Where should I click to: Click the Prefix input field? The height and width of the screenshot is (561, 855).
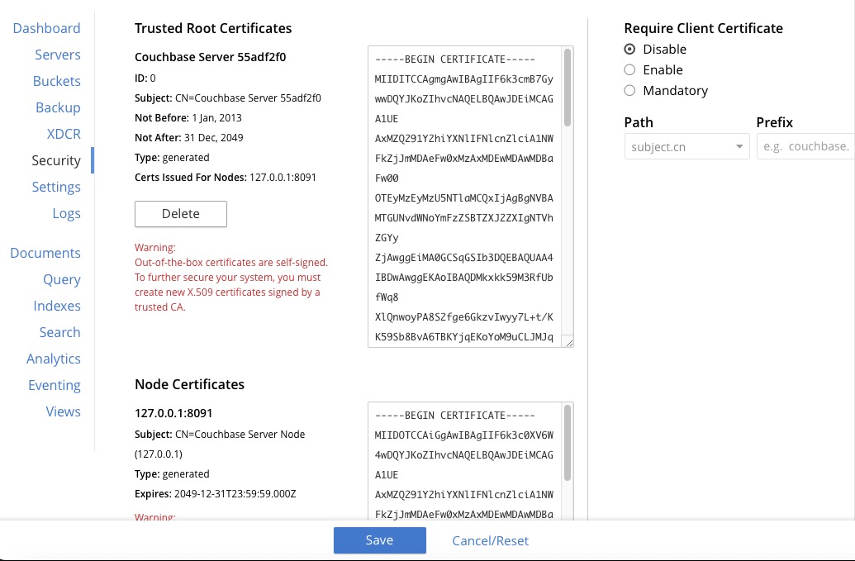[x=805, y=145]
